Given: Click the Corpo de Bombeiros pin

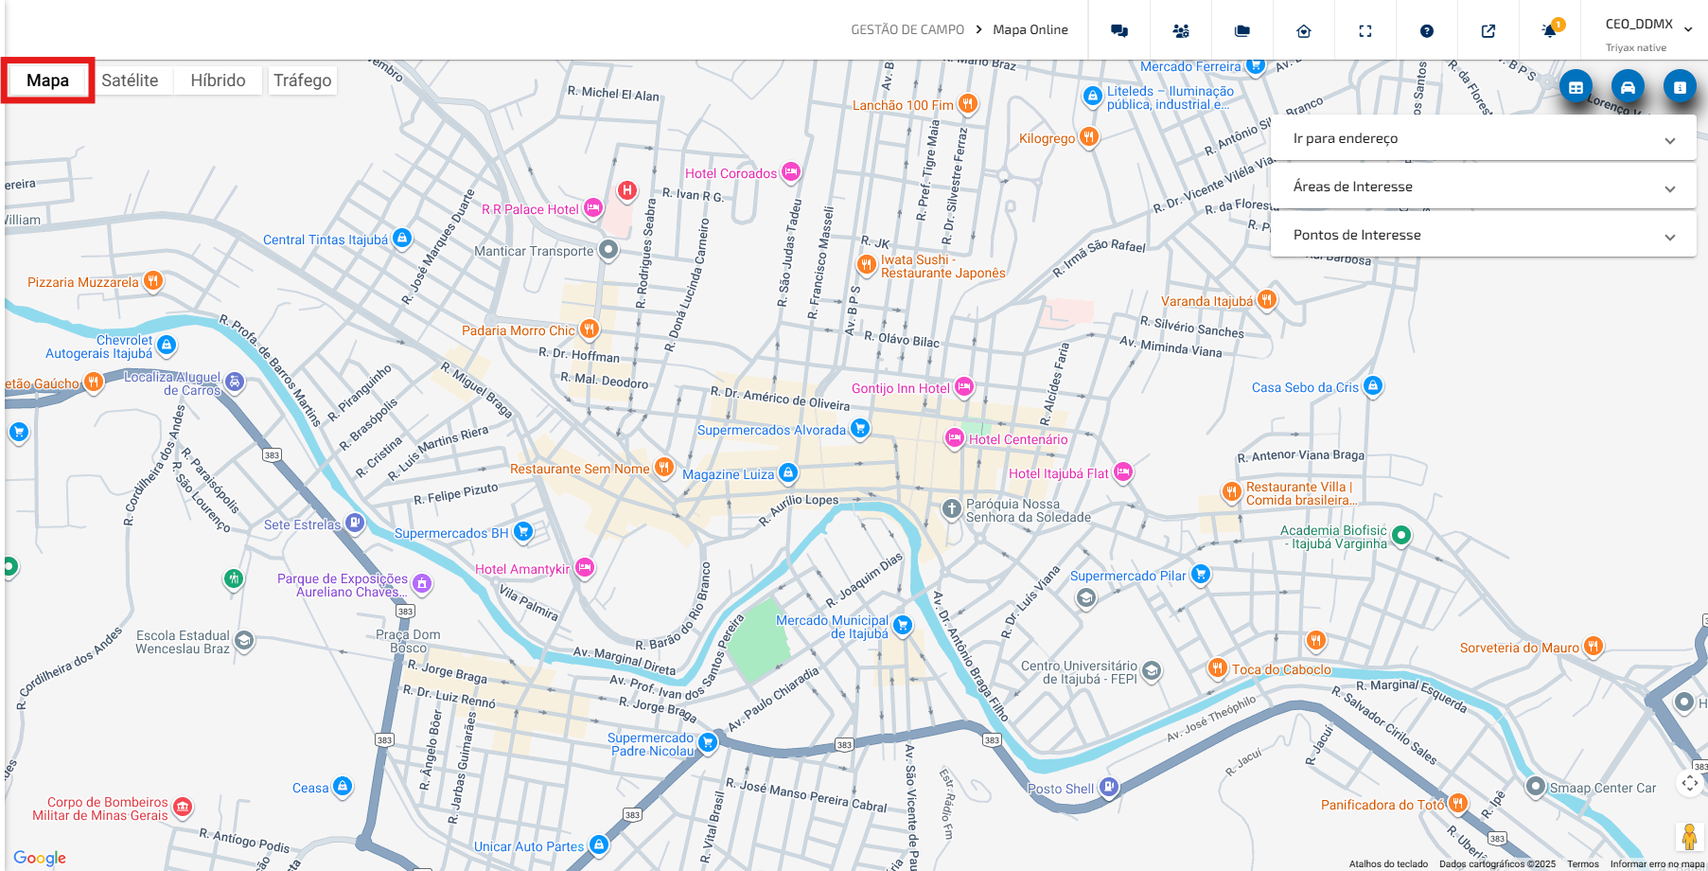Looking at the screenshot, I should (x=183, y=808).
